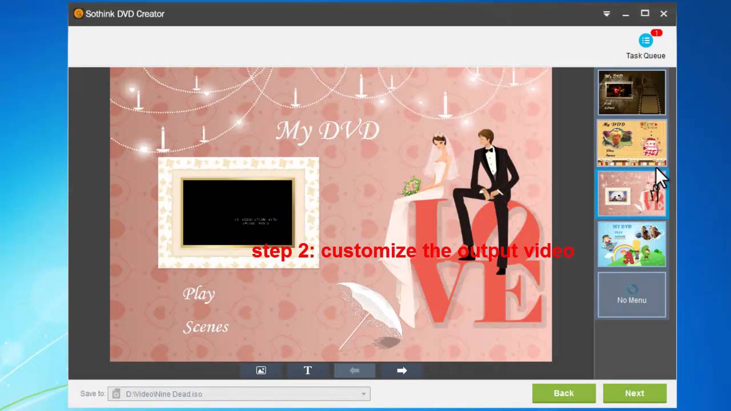
Task: Click the black video preview frame
Action: click(x=238, y=212)
